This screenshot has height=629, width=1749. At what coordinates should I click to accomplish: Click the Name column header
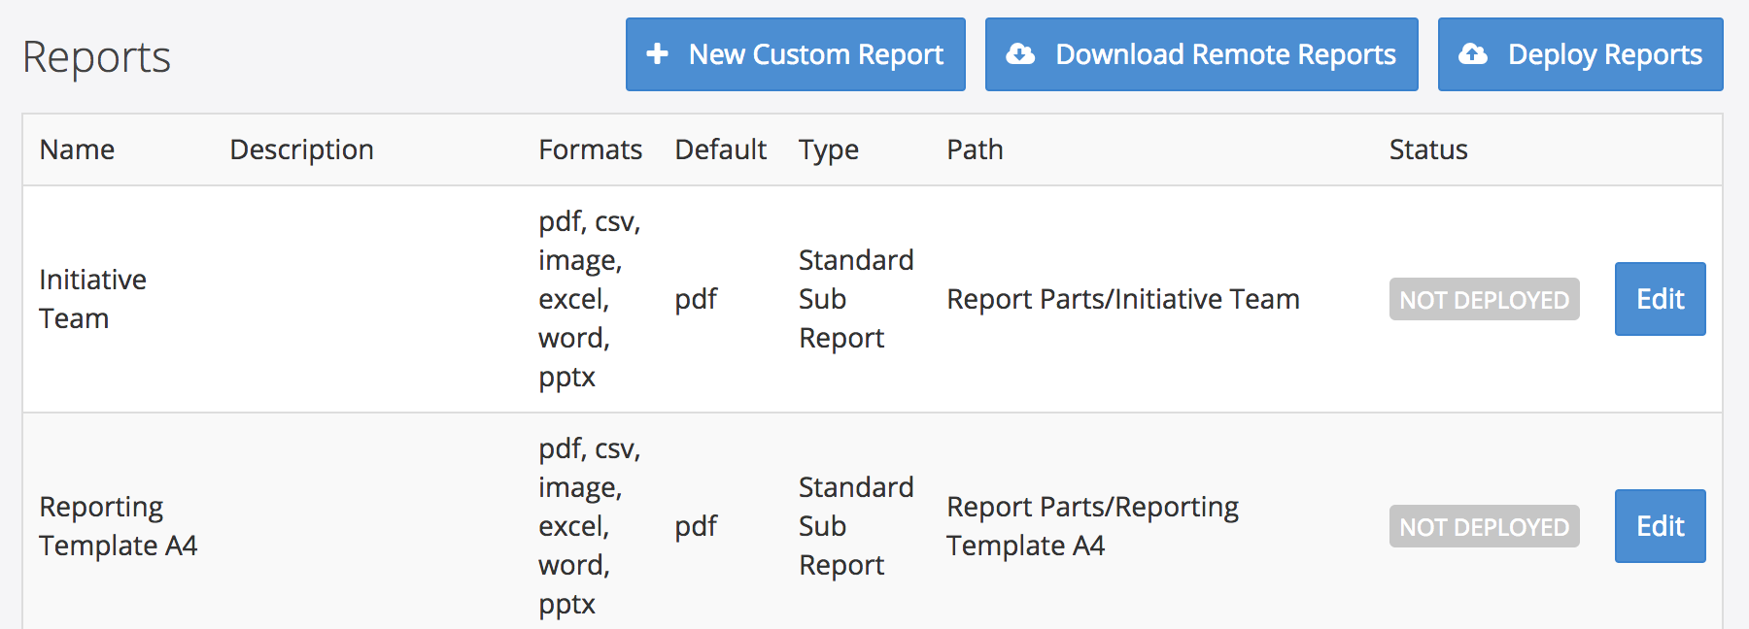[77, 149]
